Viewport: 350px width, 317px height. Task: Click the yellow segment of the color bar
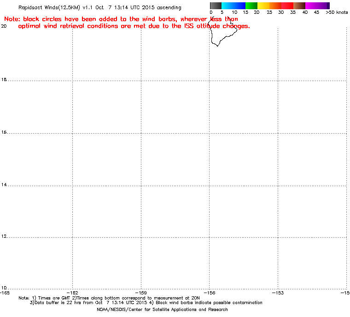point(263,6)
